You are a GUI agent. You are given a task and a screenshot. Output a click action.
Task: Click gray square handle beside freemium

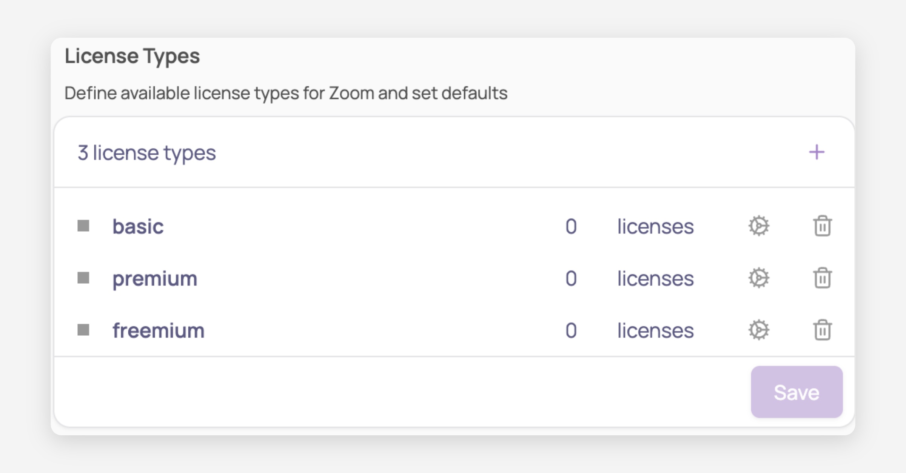pos(83,330)
